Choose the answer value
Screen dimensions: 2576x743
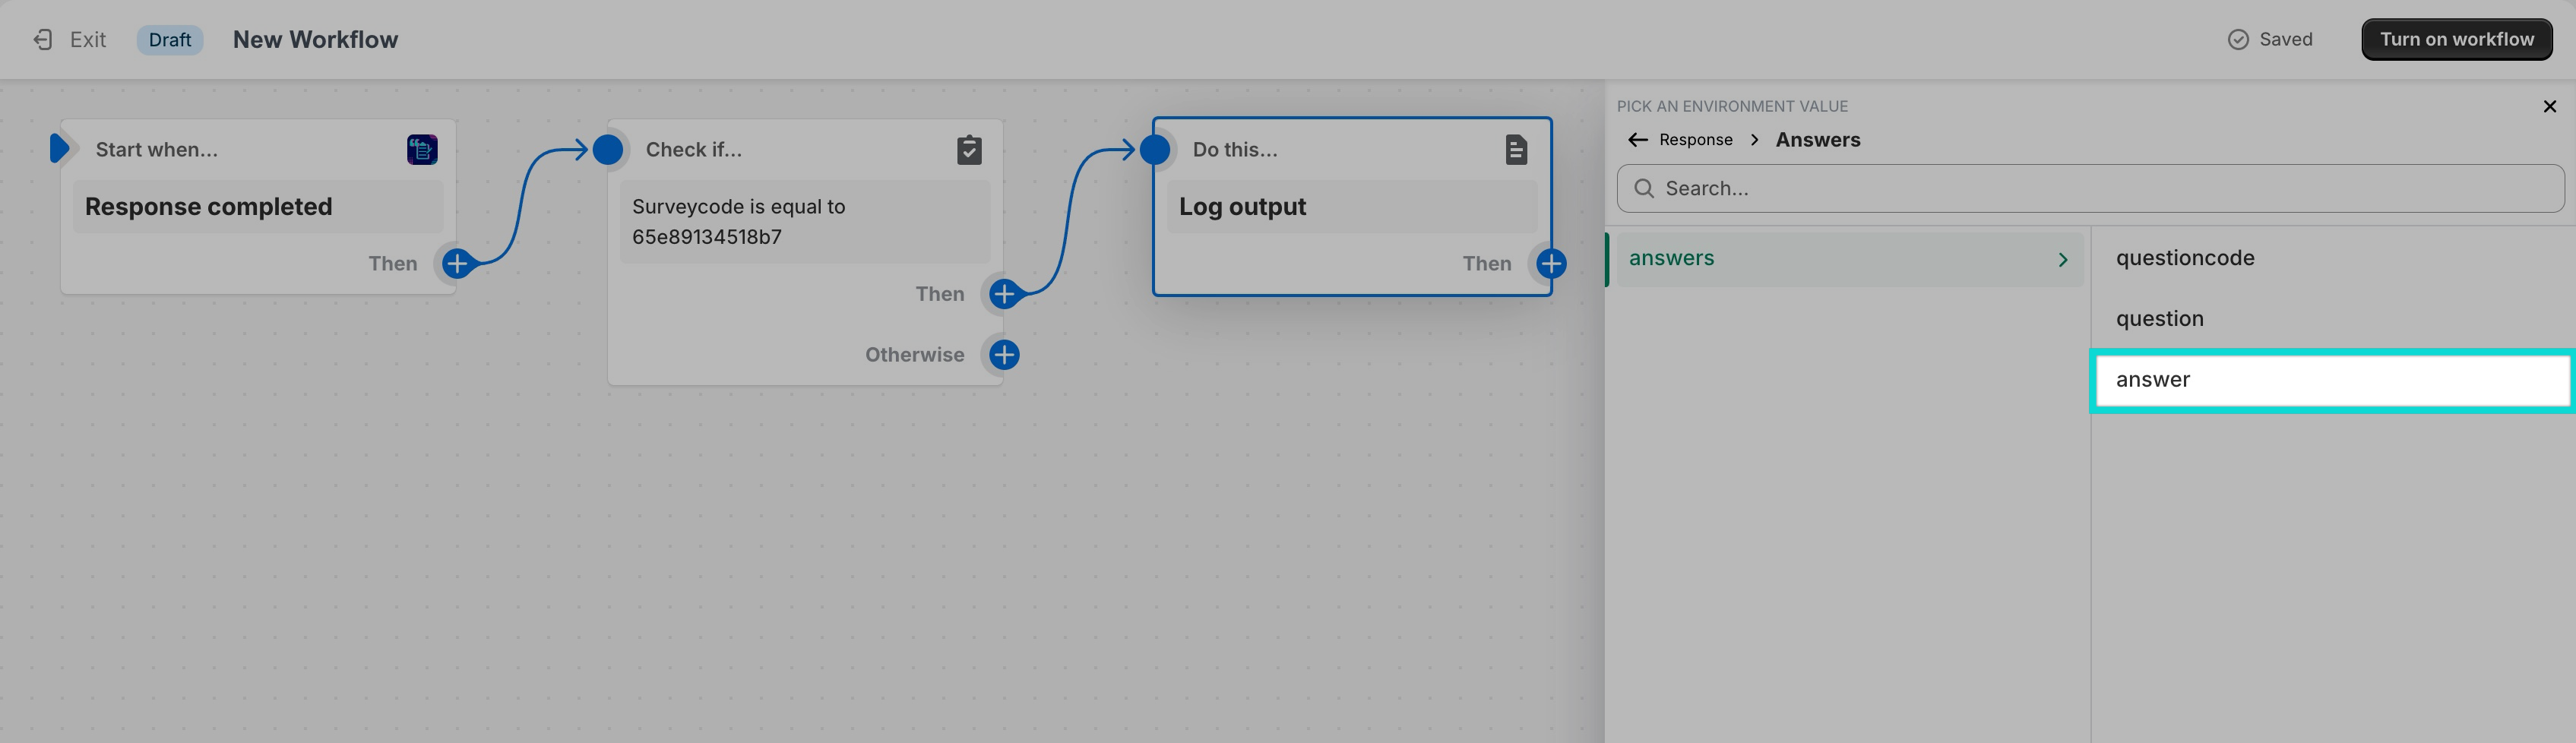coord(2332,379)
